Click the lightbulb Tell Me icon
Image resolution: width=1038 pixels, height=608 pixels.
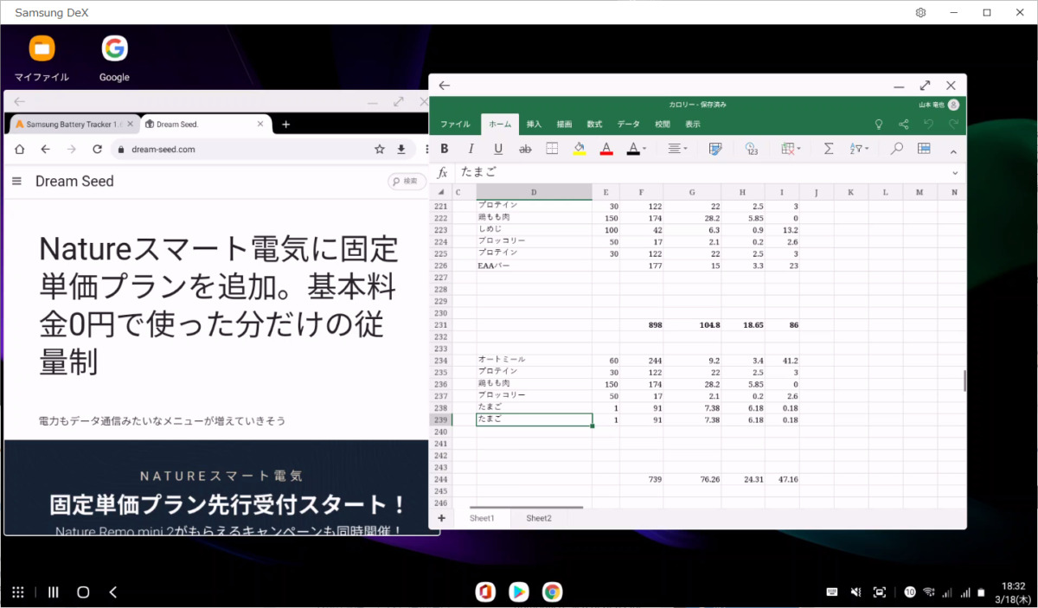pos(879,125)
